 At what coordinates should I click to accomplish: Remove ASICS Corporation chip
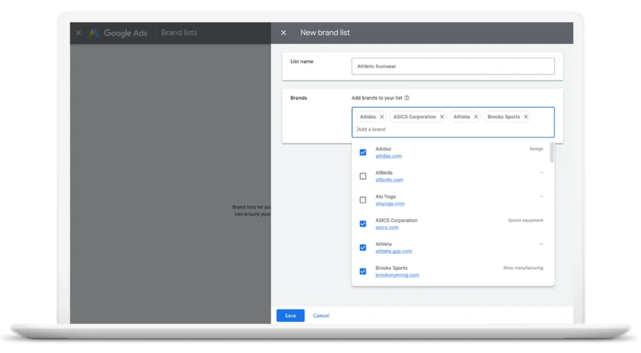pyautogui.click(x=442, y=117)
